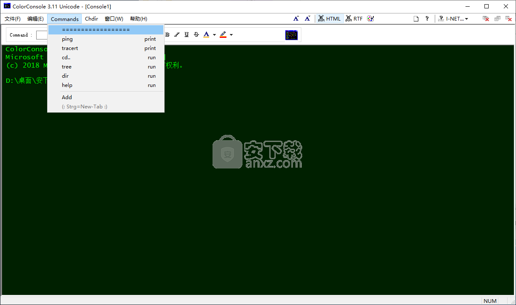Click the last red-X console icon
The width and height of the screenshot is (516, 305).
[x=508, y=18]
